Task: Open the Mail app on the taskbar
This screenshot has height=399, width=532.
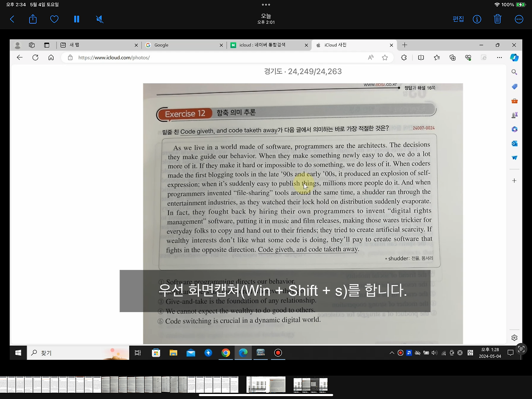Action: [x=191, y=353]
